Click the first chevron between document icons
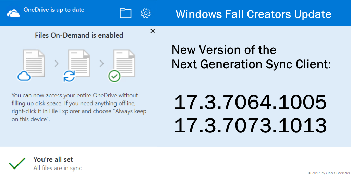The height and width of the screenshot is (175, 351). coord(57,64)
